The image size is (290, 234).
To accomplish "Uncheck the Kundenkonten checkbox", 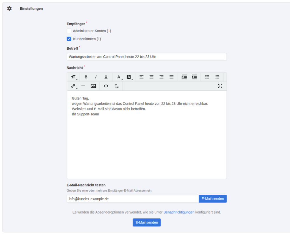I will tap(69, 39).
